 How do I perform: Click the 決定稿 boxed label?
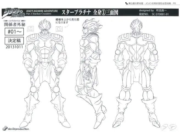pos(14,41)
